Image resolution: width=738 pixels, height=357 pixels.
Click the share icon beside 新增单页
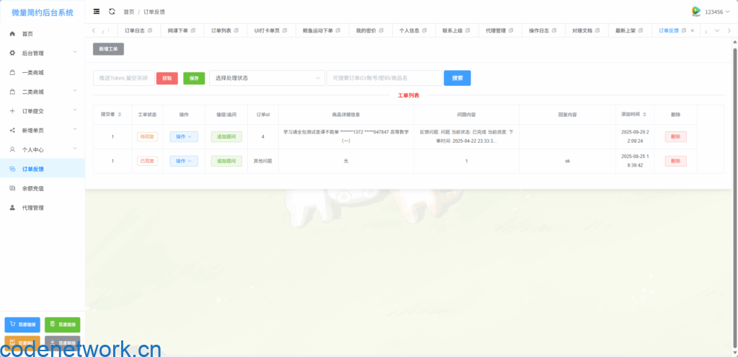click(12, 131)
